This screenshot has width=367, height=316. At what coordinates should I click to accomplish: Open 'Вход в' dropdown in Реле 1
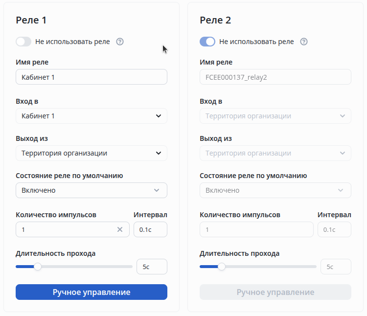(92, 116)
